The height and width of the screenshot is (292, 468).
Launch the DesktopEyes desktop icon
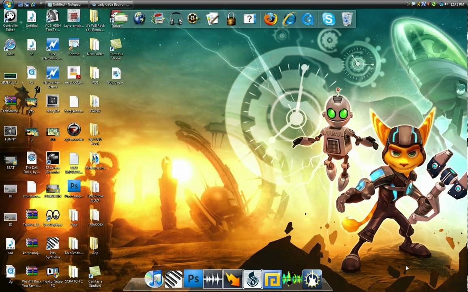(x=53, y=217)
